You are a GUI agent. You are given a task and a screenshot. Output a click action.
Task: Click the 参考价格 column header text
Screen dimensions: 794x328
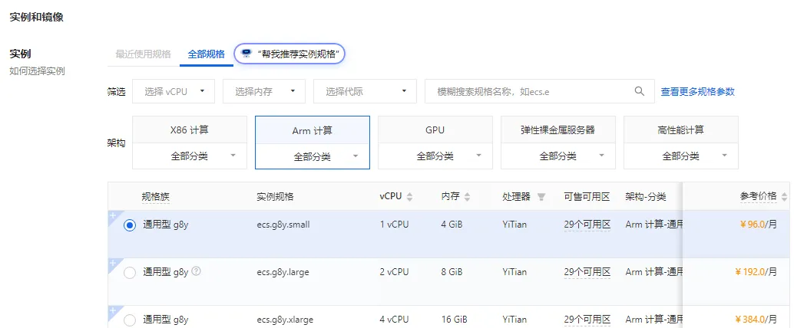pos(758,197)
